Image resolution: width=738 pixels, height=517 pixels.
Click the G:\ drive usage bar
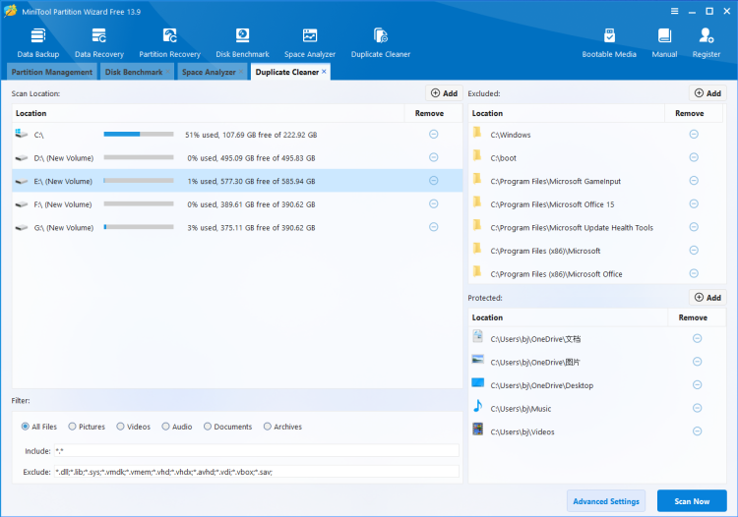(x=139, y=227)
